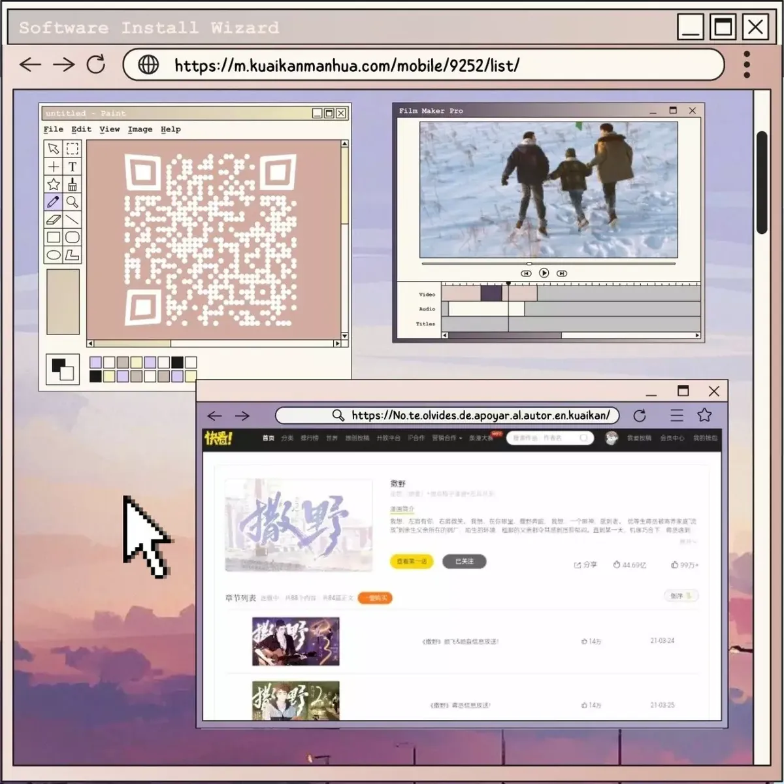
Task: Select the paintbrush tool in Paint
Action: [x=73, y=184]
